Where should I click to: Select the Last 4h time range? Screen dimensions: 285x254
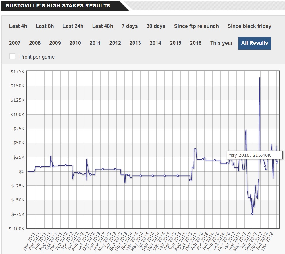tap(18, 26)
